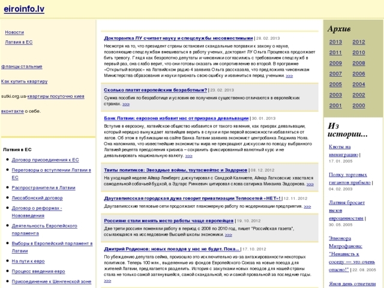Follow >>> after Твиты политиков summary
Image resolution: width=384 pixels, height=288 pixels.
coord(310,184)
